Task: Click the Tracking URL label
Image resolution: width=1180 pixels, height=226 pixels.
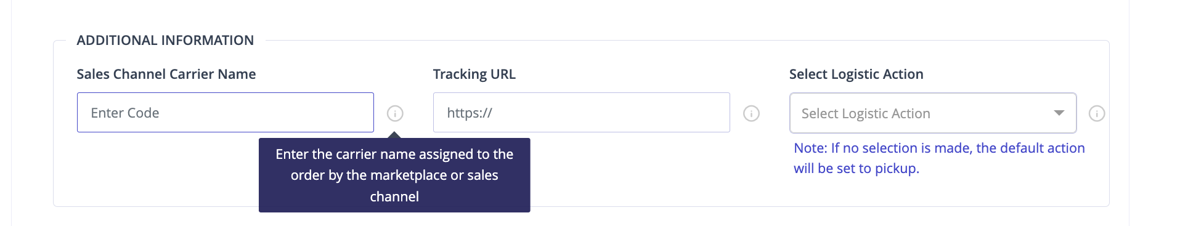Action: [474, 74]
